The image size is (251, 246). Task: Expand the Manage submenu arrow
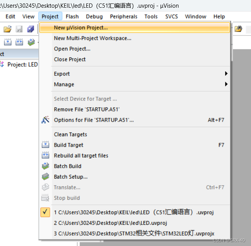pos(226,84)
